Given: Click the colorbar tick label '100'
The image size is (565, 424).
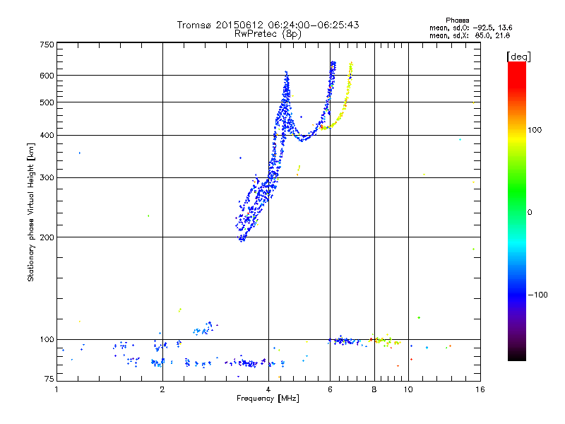Looking at the screenshot, I should pos(535,130).
